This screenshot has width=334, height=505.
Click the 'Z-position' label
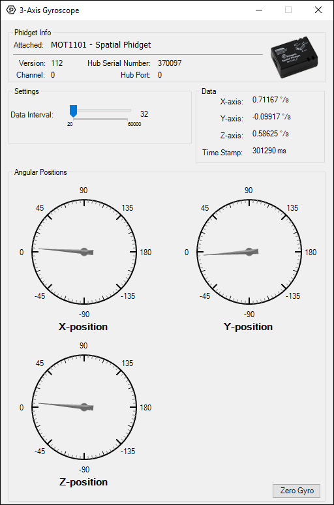pyautogui.click(x=83, y=482)
